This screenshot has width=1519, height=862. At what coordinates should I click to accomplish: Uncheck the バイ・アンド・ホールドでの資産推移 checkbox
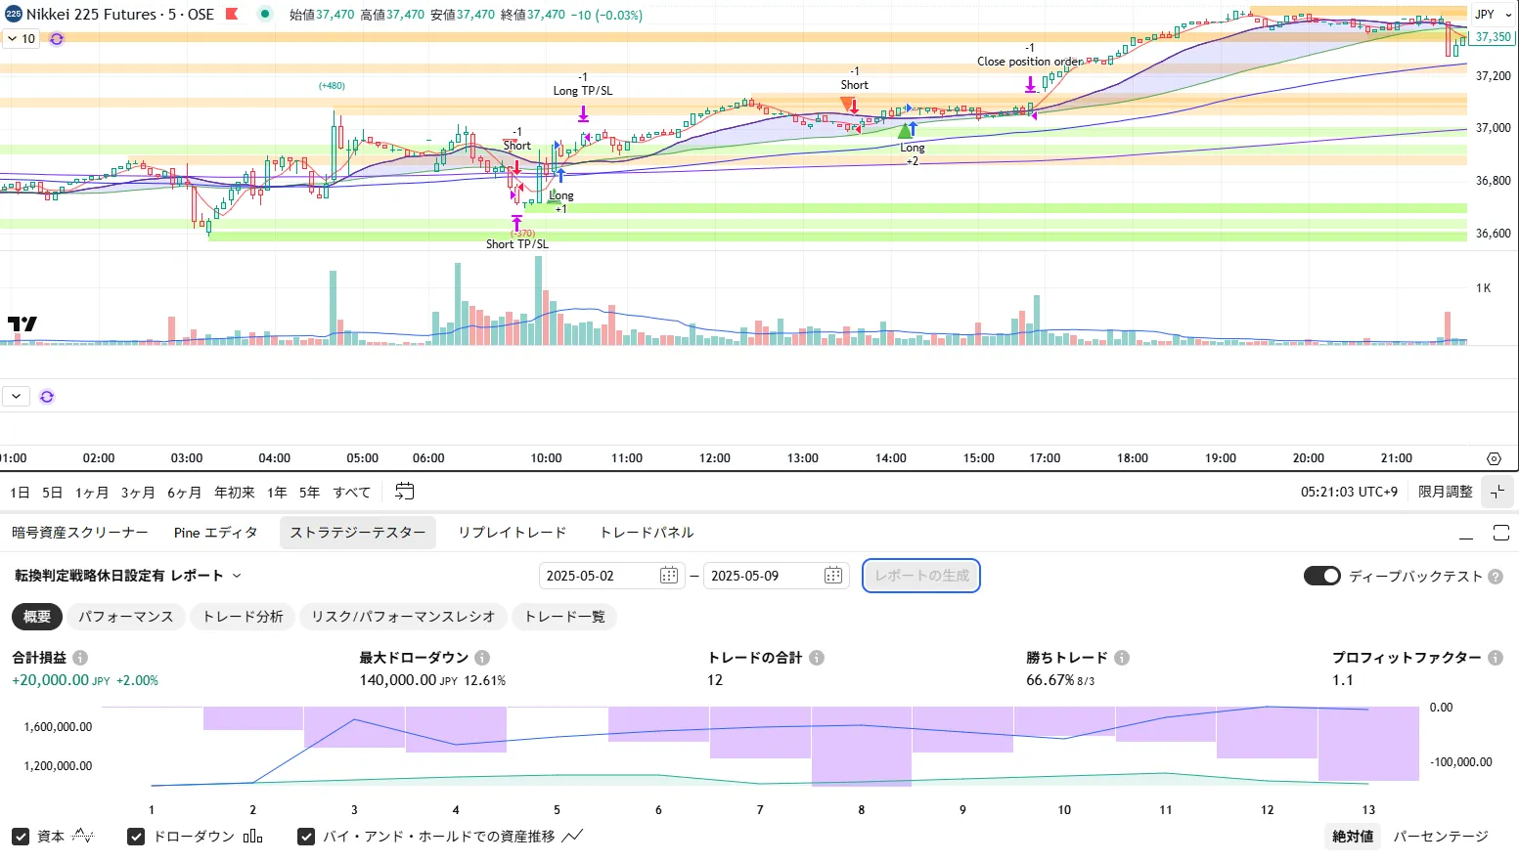tap(306, 837)
